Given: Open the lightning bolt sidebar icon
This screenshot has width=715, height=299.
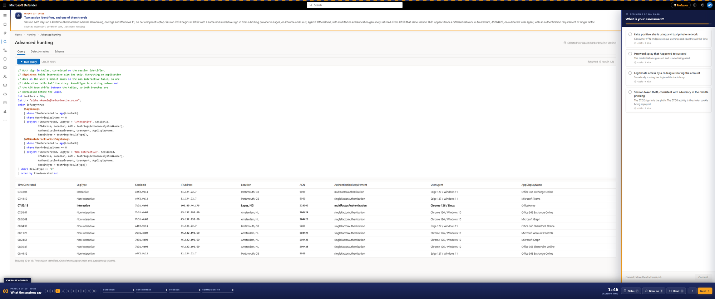Looking at the screenshot, I should 5,33.
